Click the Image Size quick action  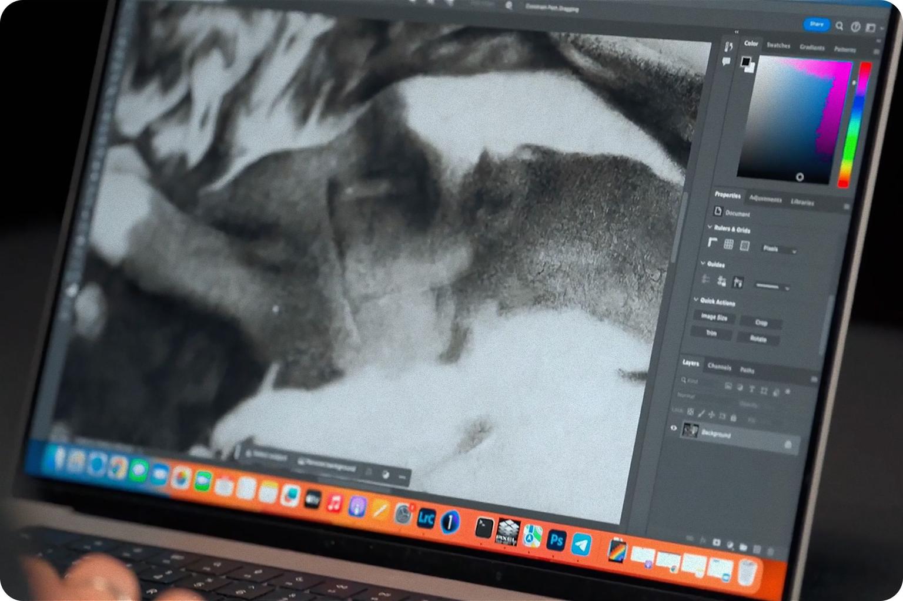[x=714, y=317]
